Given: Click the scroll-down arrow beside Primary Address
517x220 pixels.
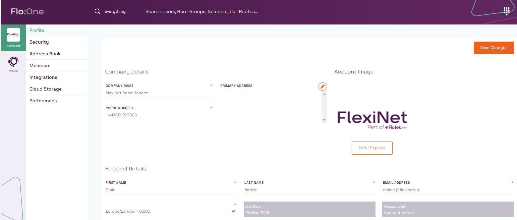Looking at the screenshot, I should pyautogui.click(x=324, y=120).
